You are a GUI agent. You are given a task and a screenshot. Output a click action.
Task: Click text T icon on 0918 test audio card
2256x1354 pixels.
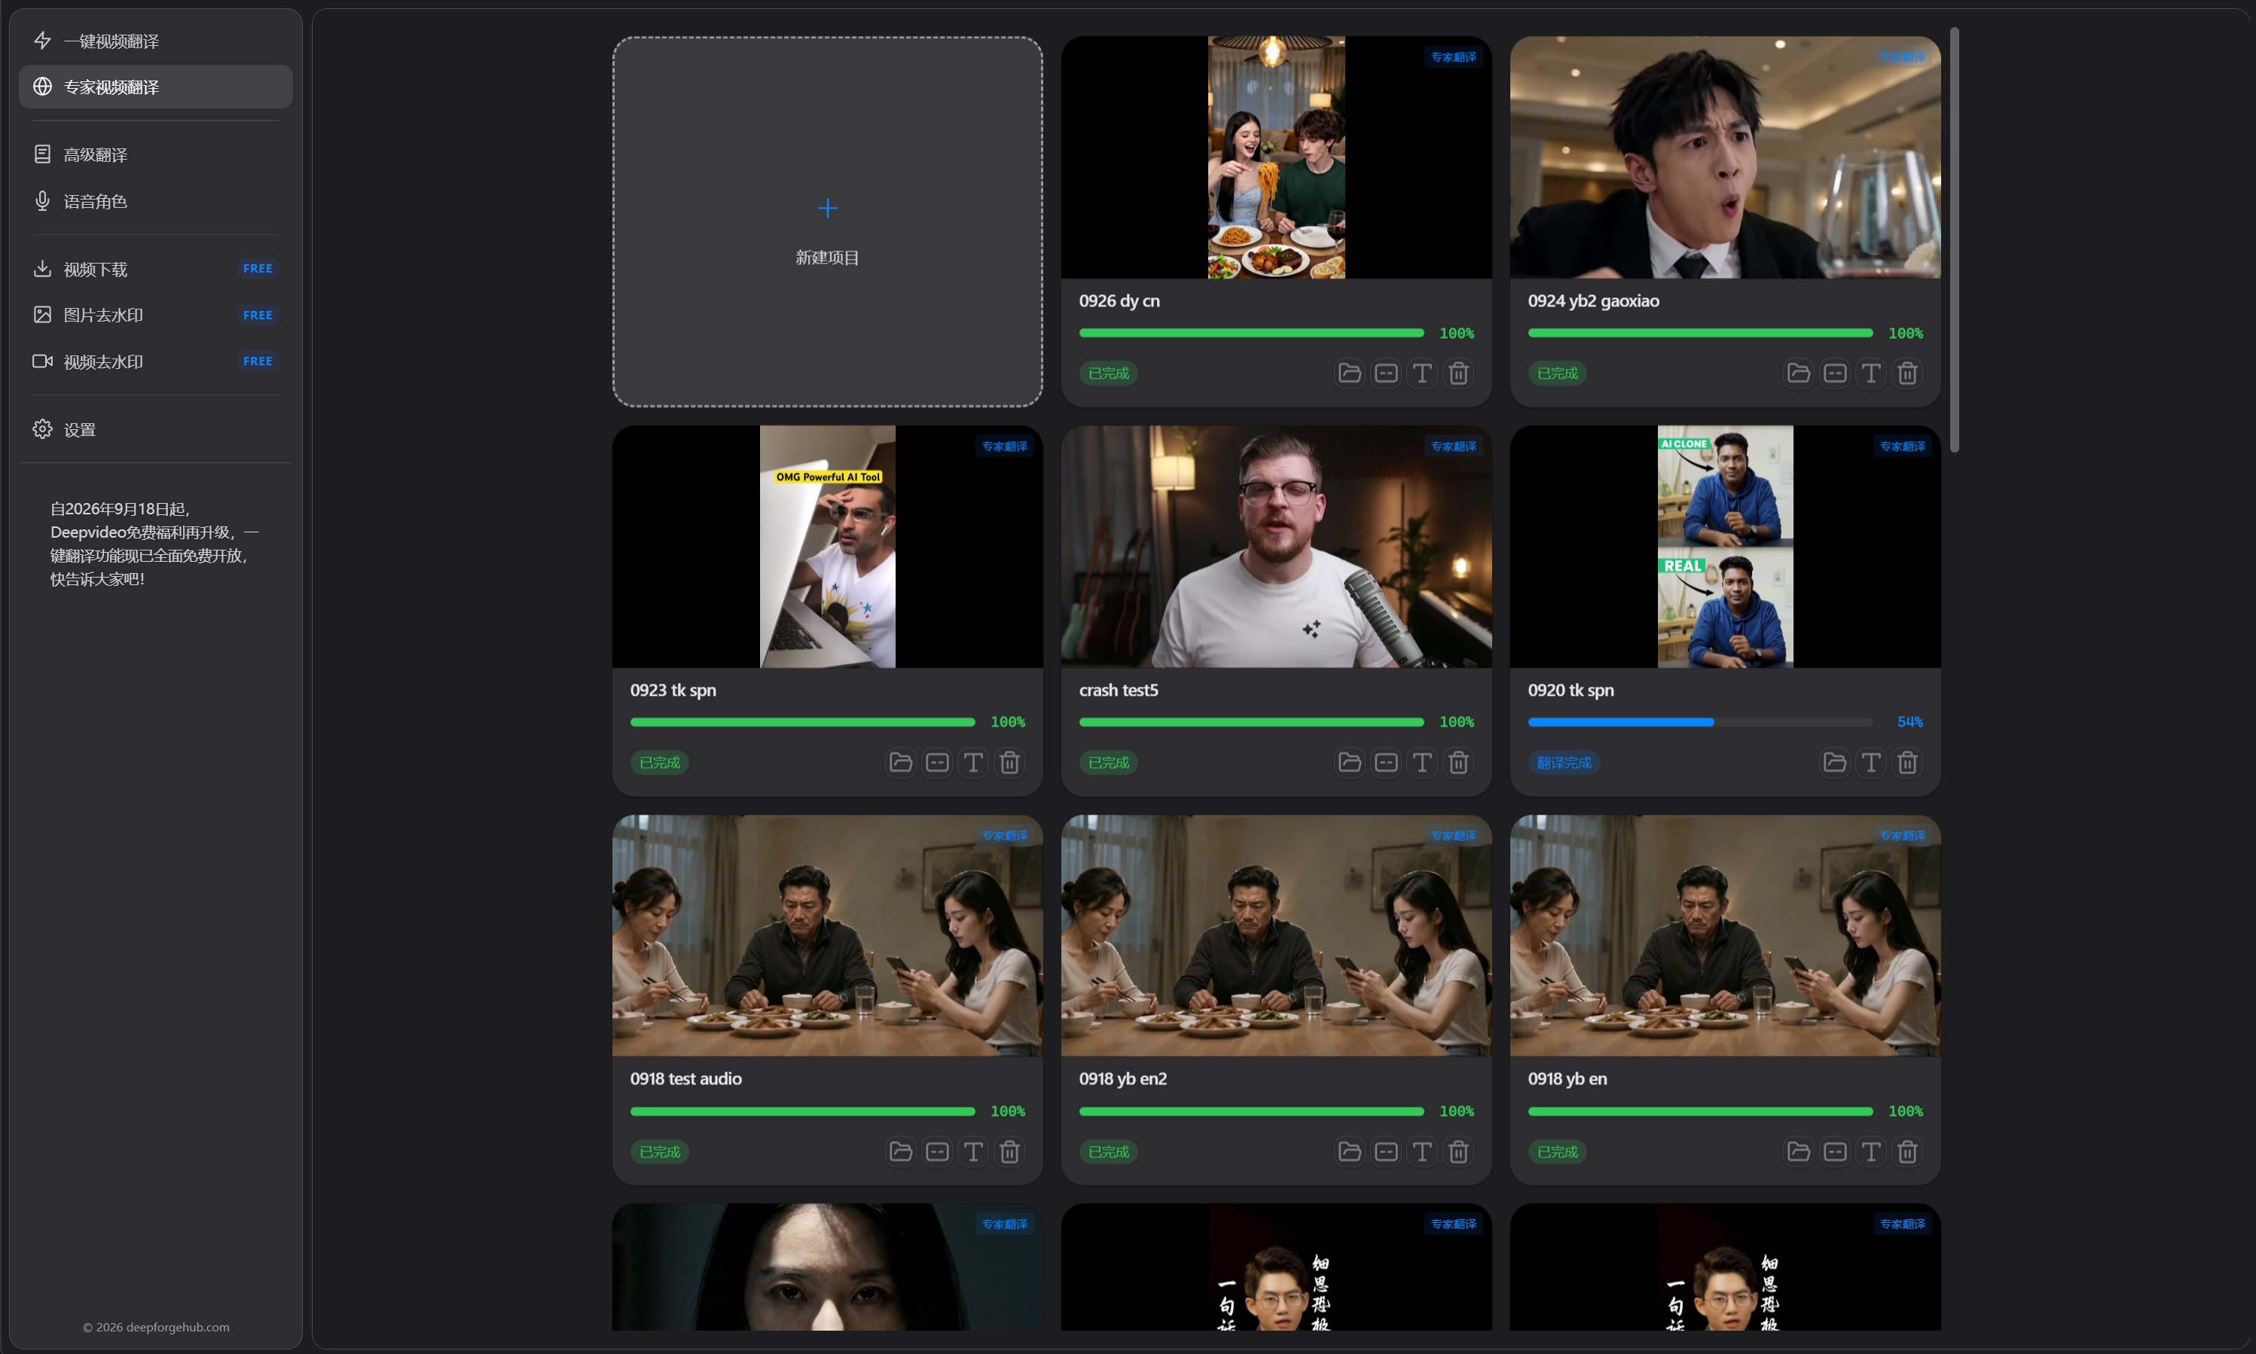coord(973,1152)
